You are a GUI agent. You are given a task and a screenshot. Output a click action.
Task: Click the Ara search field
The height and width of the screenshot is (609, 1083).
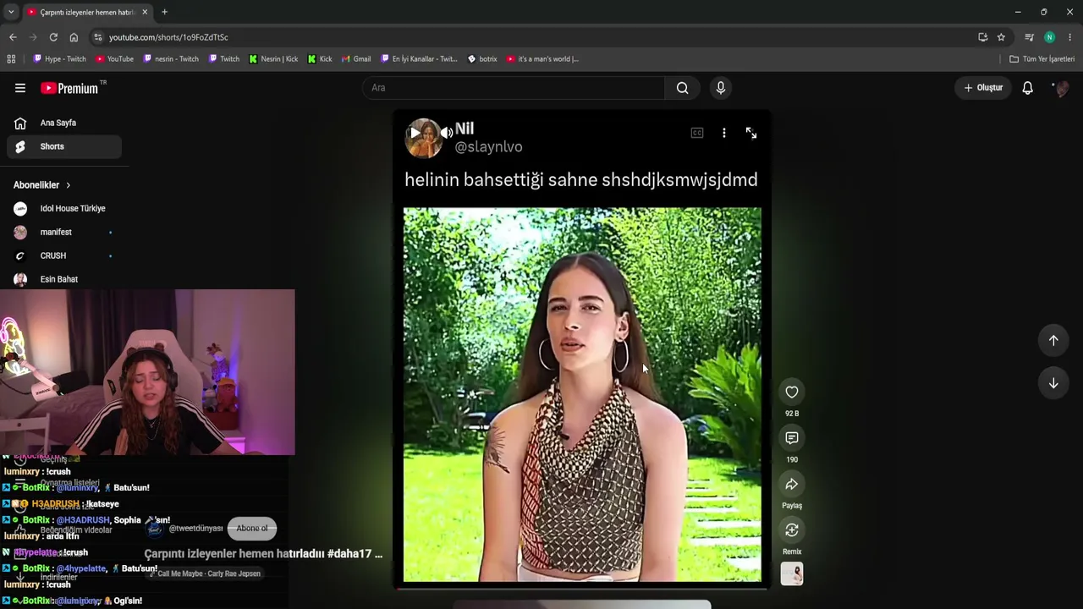coord(514,88)
